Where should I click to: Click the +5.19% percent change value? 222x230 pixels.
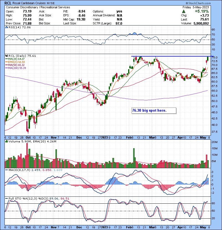202,11
